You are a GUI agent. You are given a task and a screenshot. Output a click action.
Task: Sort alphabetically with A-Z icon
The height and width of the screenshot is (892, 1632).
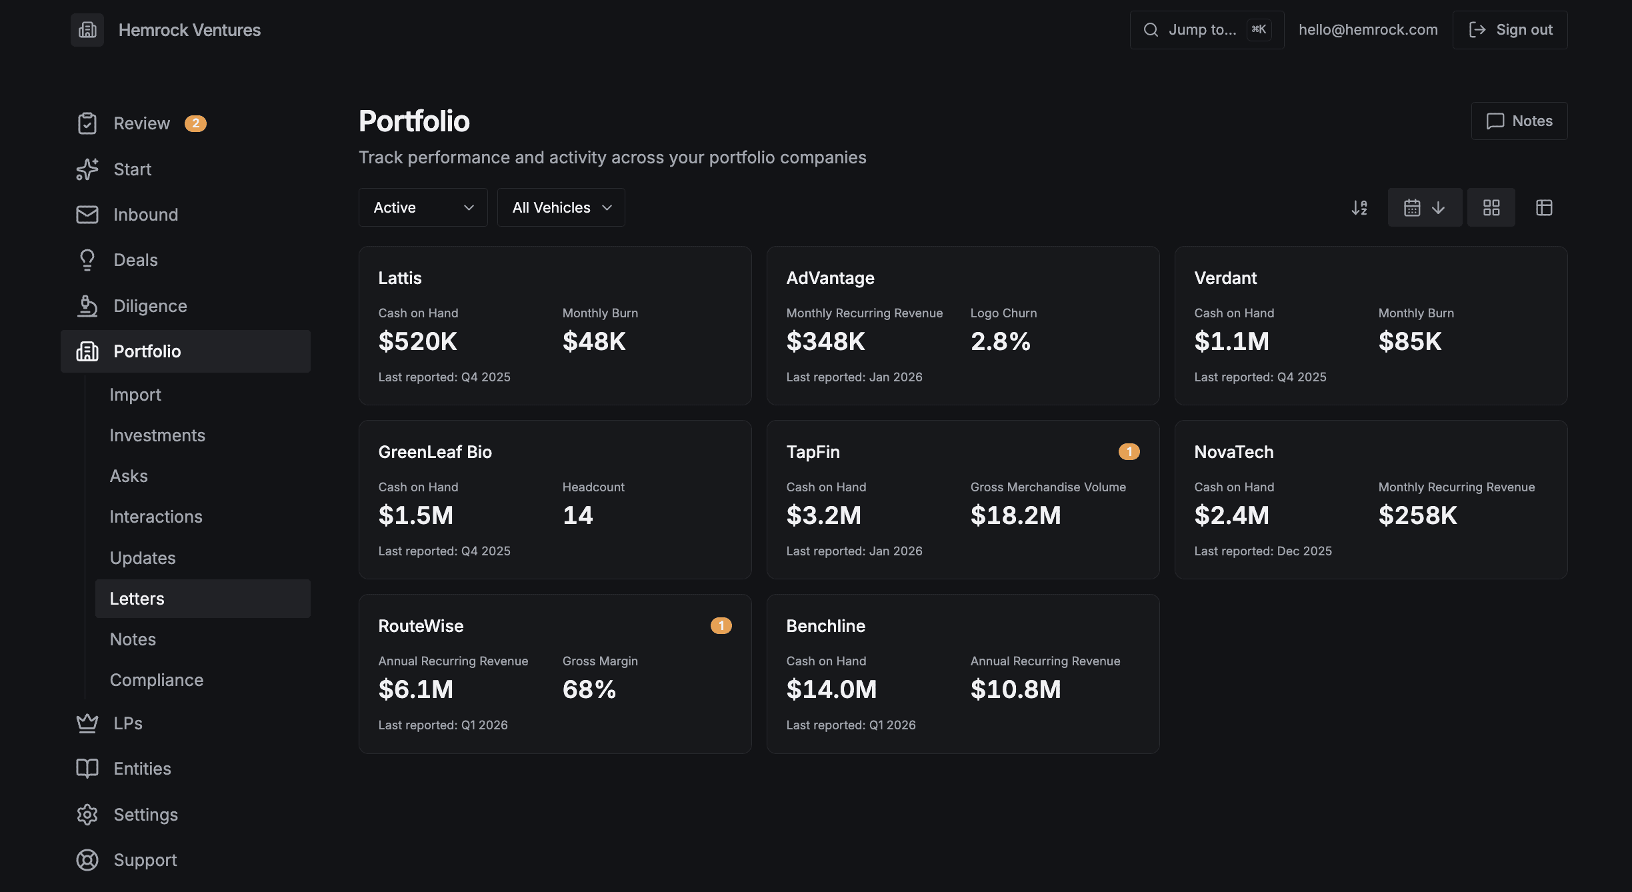[x=1359, y=208]
